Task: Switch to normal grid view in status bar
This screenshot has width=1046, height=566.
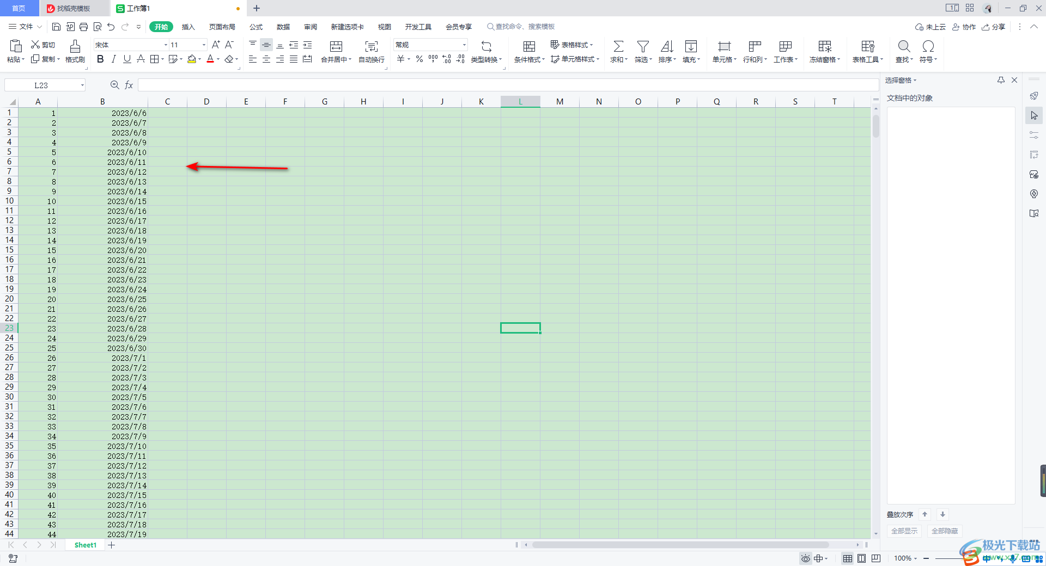Action: click(x=848, y=558)
